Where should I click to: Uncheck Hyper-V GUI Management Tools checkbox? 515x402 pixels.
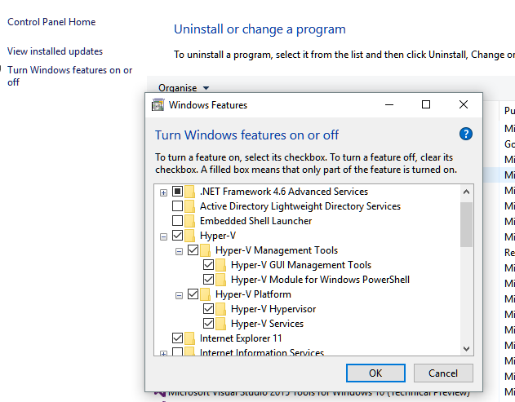click(209, 265)
